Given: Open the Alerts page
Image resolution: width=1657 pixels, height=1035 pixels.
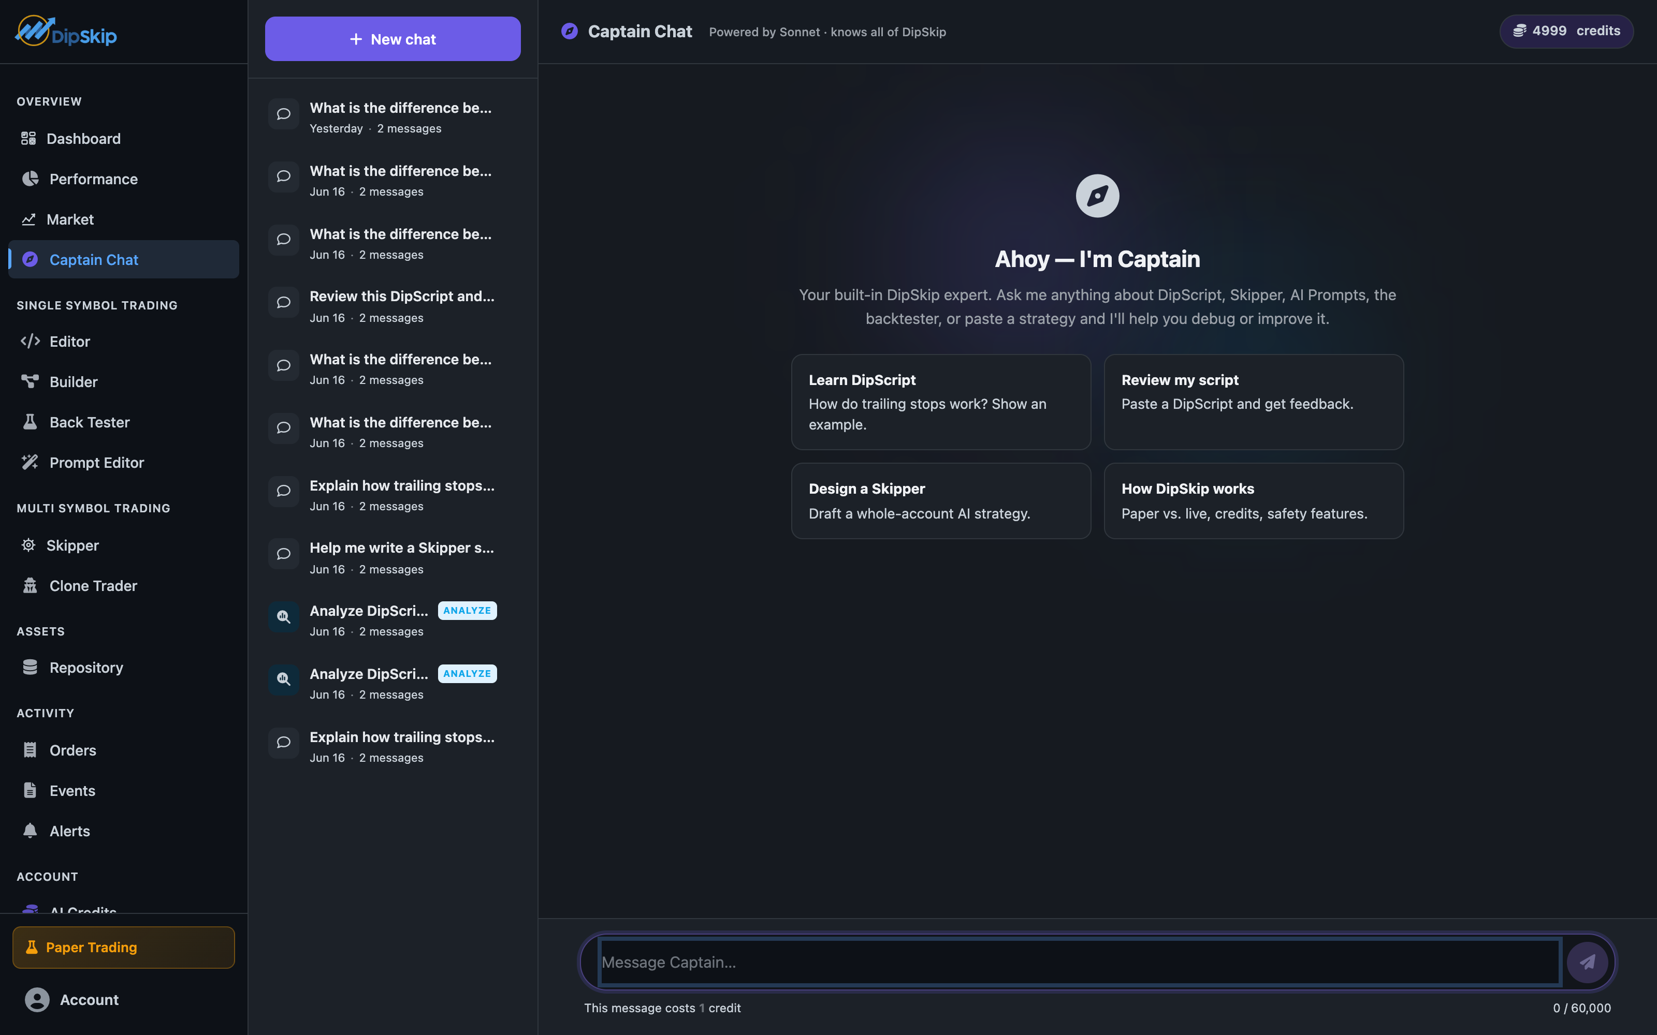Looking at the screenshot, I should (x=123, y=831).
